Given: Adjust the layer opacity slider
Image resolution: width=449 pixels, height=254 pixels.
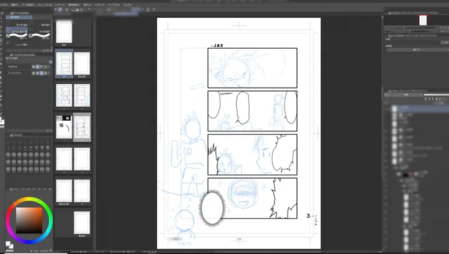Looking at the screenshot, I should (436, 95).
